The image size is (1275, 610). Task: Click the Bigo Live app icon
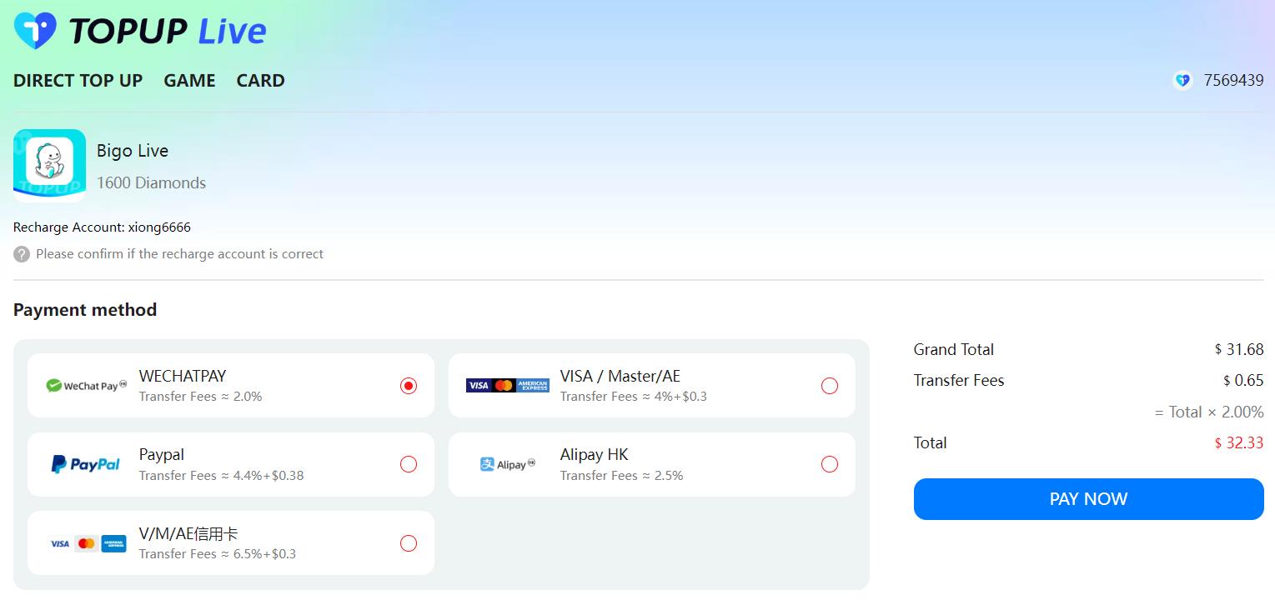pos(49,165)
